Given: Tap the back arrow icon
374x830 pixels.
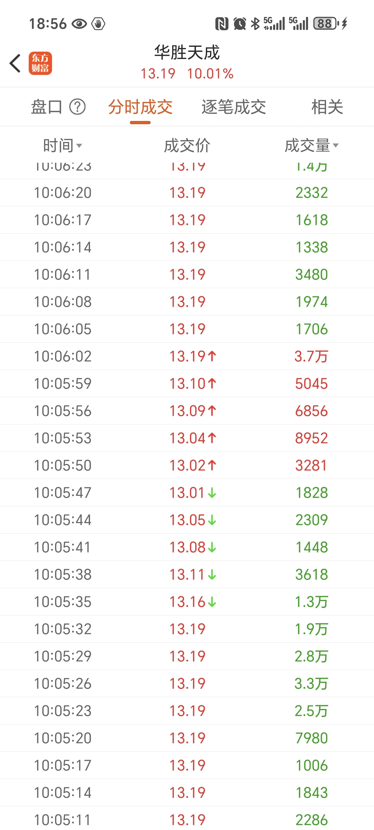Looking at the screenshot, I should point(15,63).
